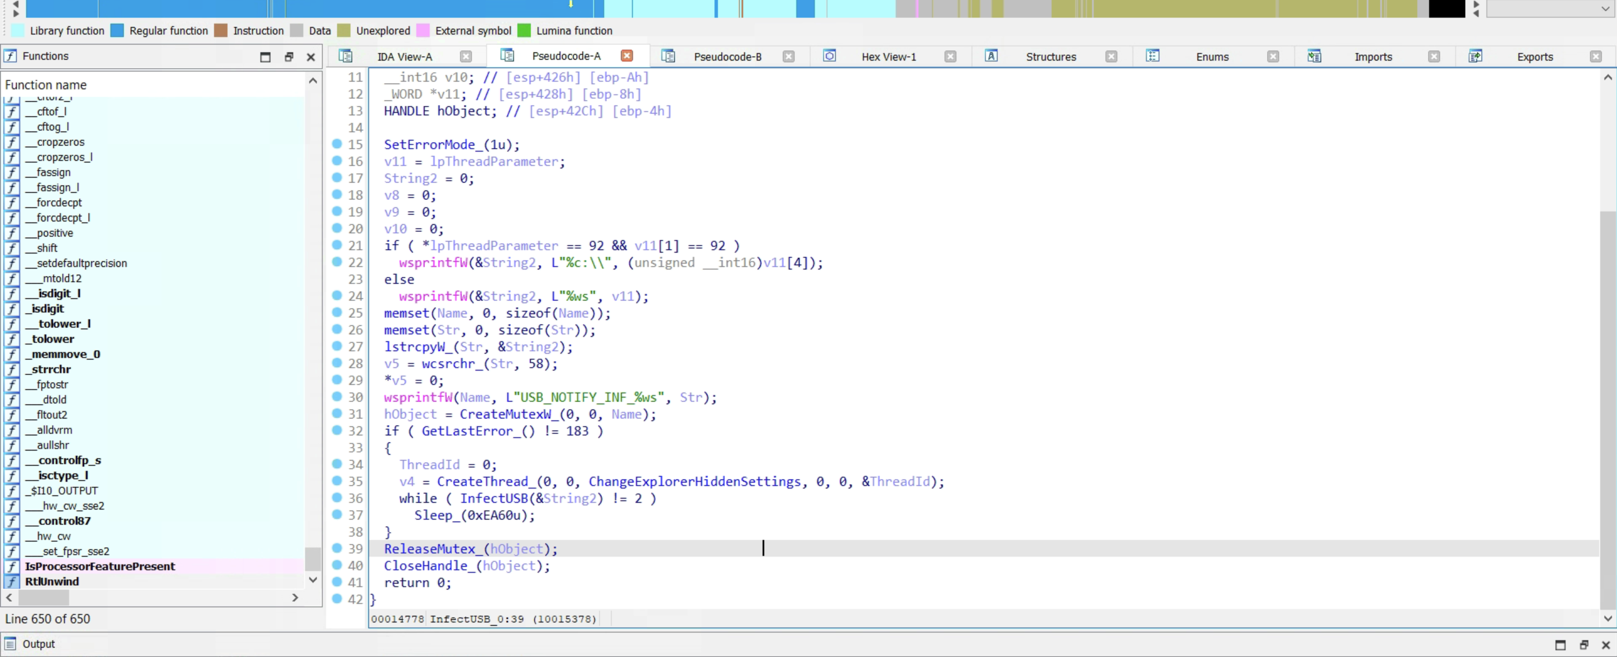Click the Imports tab icon
The height and width of the screenshot is (657, 1617).
tap(1314, 56)
